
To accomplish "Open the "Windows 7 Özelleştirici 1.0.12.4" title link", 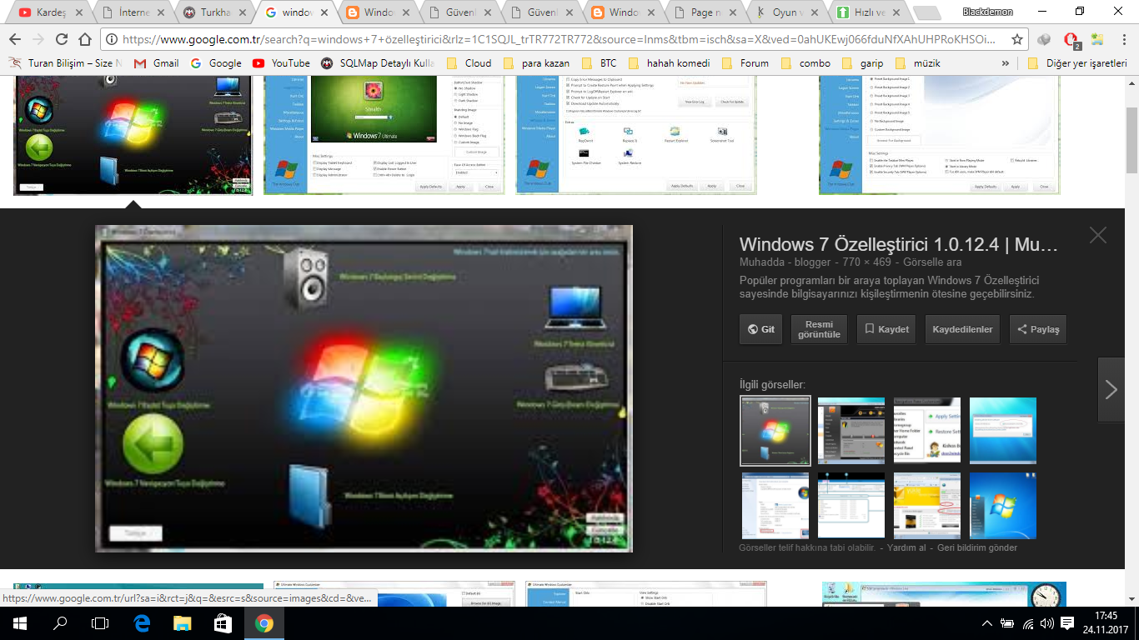I will pos(899,245).
